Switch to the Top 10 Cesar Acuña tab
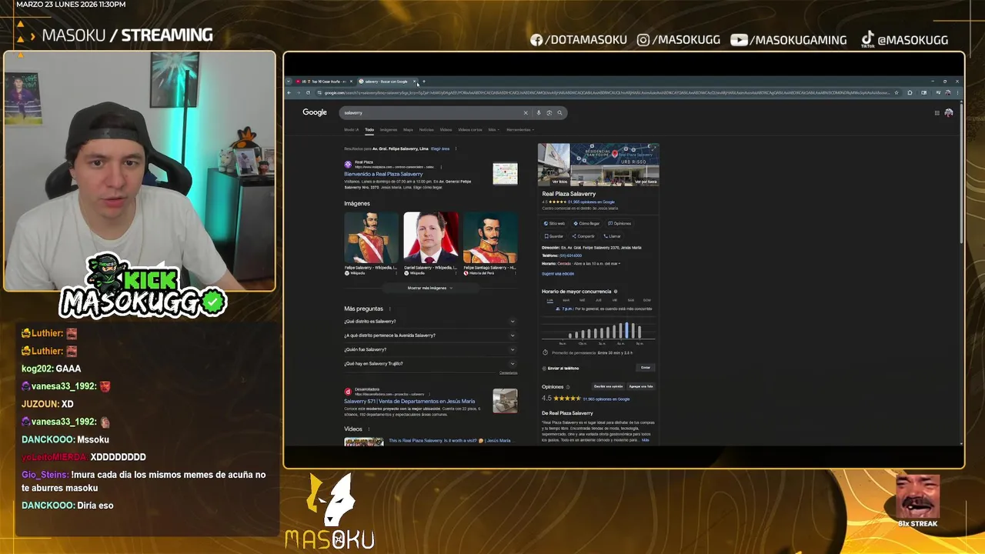985x554 pixels. [324, 82]
